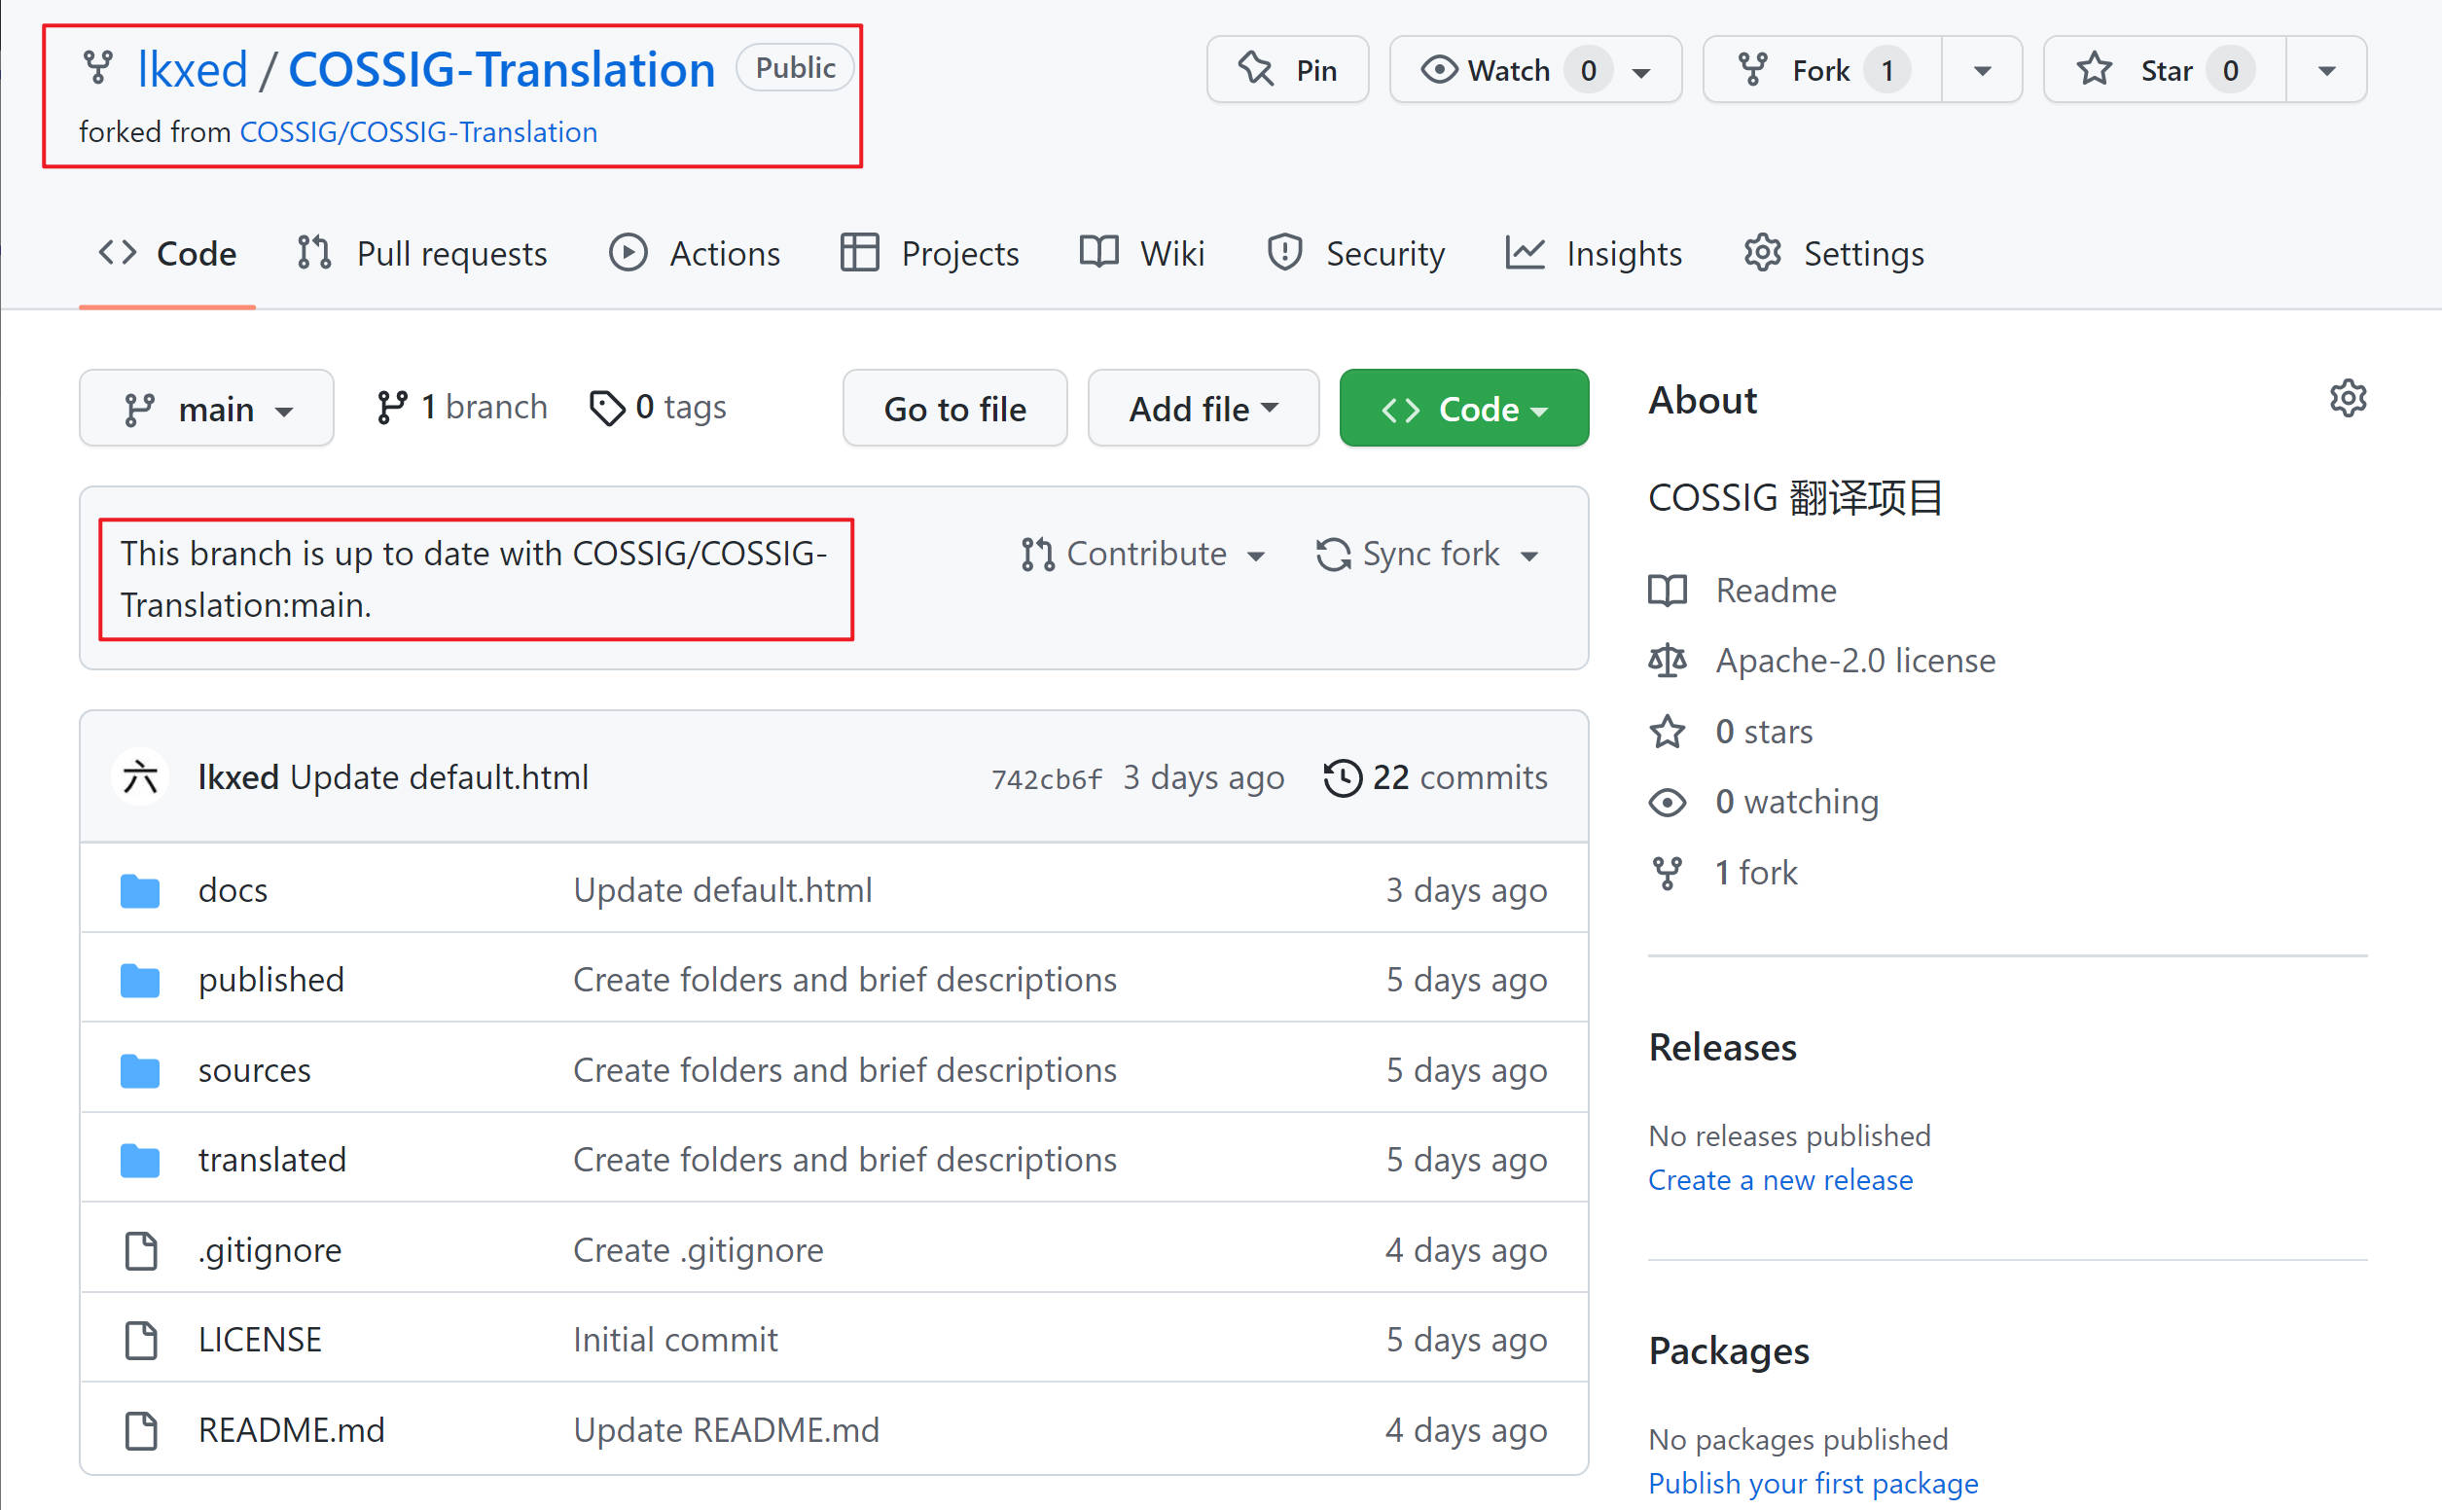Open the published folder
This screenshot has height=1510, width=2442.
click(x=270, y=980)
